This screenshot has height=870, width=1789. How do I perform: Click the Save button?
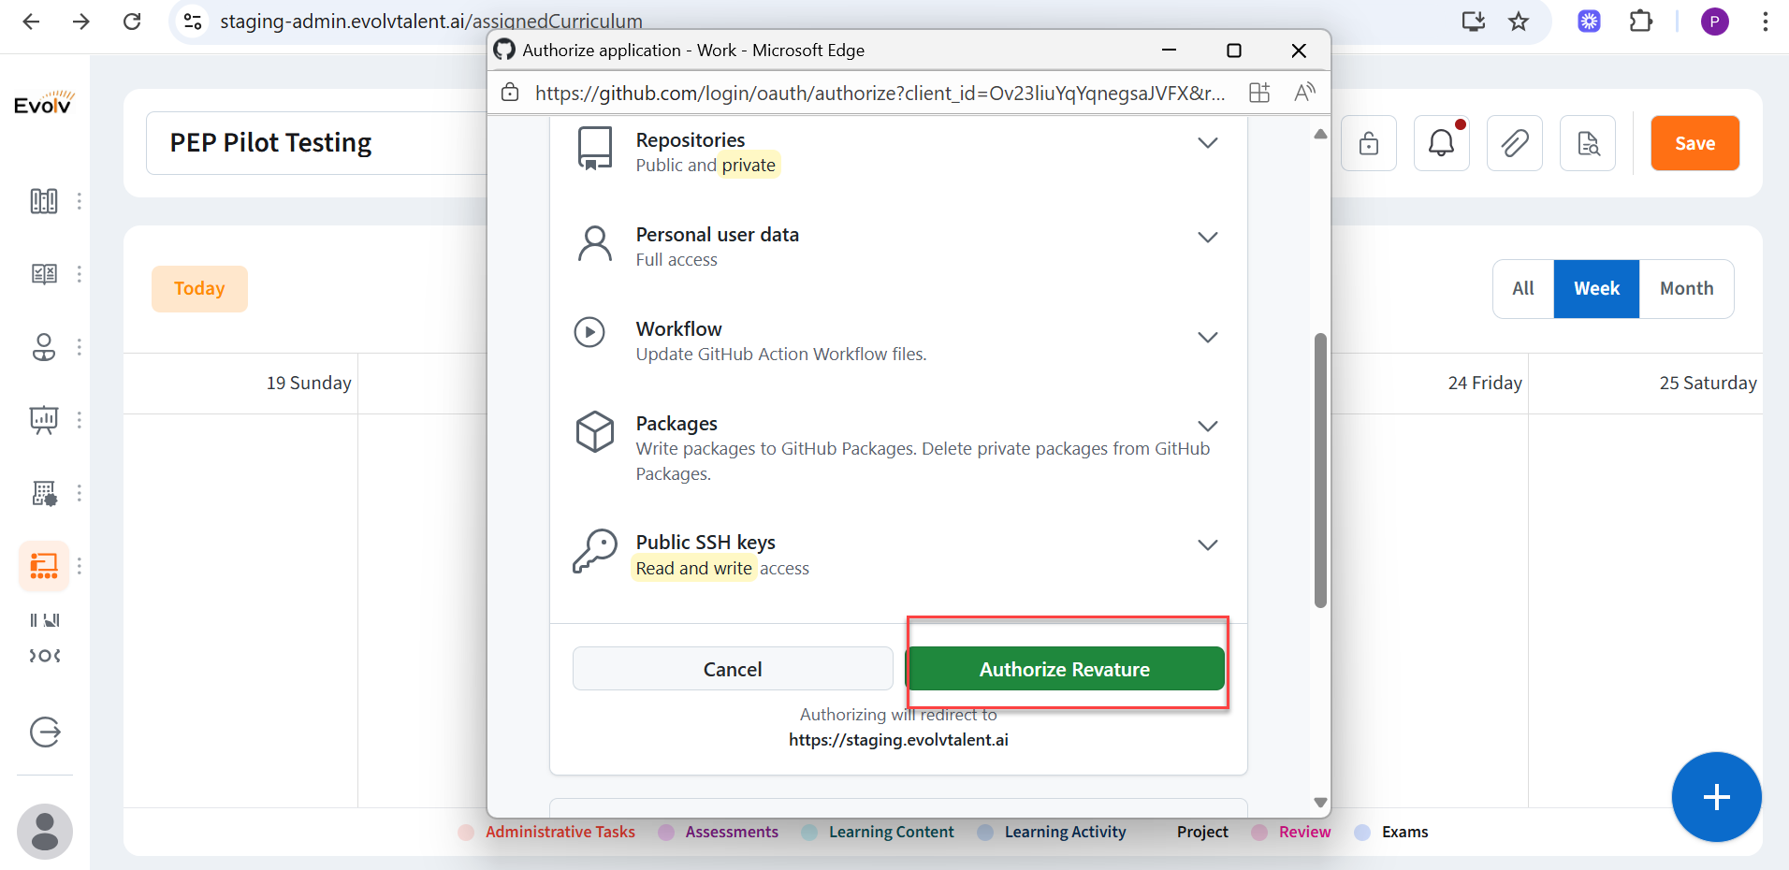1694,143
